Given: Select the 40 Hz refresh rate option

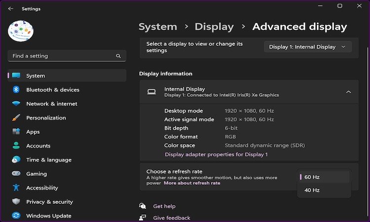Looking at the screenshot, I should click(x=324, y=190).
